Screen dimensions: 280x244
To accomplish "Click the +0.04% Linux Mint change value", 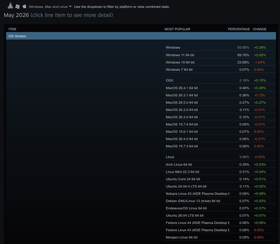I will pos(260,172).
